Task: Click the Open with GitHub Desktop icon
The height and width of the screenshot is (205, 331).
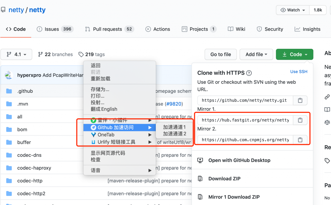Action: click(x=200, y=160)
